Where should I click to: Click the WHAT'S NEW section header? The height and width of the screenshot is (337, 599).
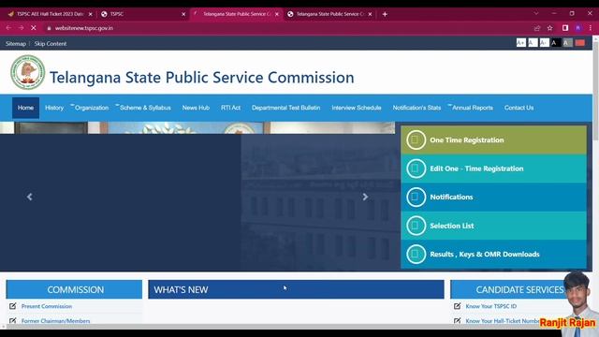(296, 289)
